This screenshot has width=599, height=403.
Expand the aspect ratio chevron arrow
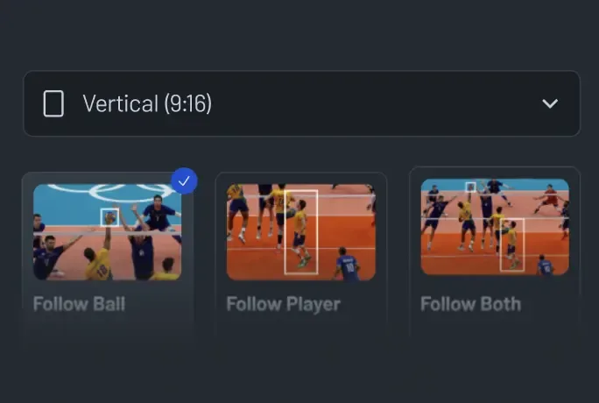click(x=550, y=103)
